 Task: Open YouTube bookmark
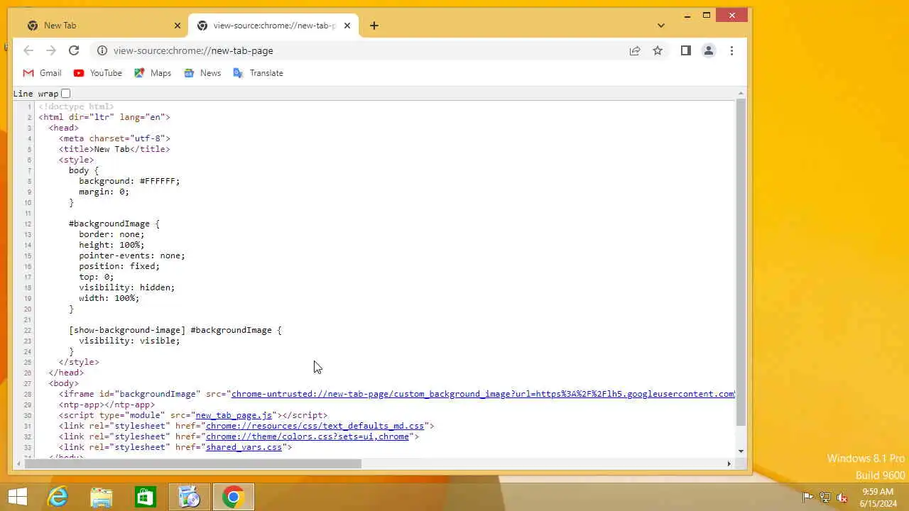98,73
